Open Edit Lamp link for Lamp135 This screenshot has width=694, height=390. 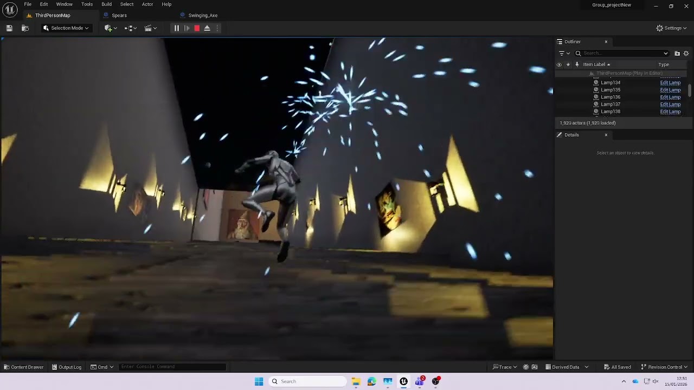[670, 90]
